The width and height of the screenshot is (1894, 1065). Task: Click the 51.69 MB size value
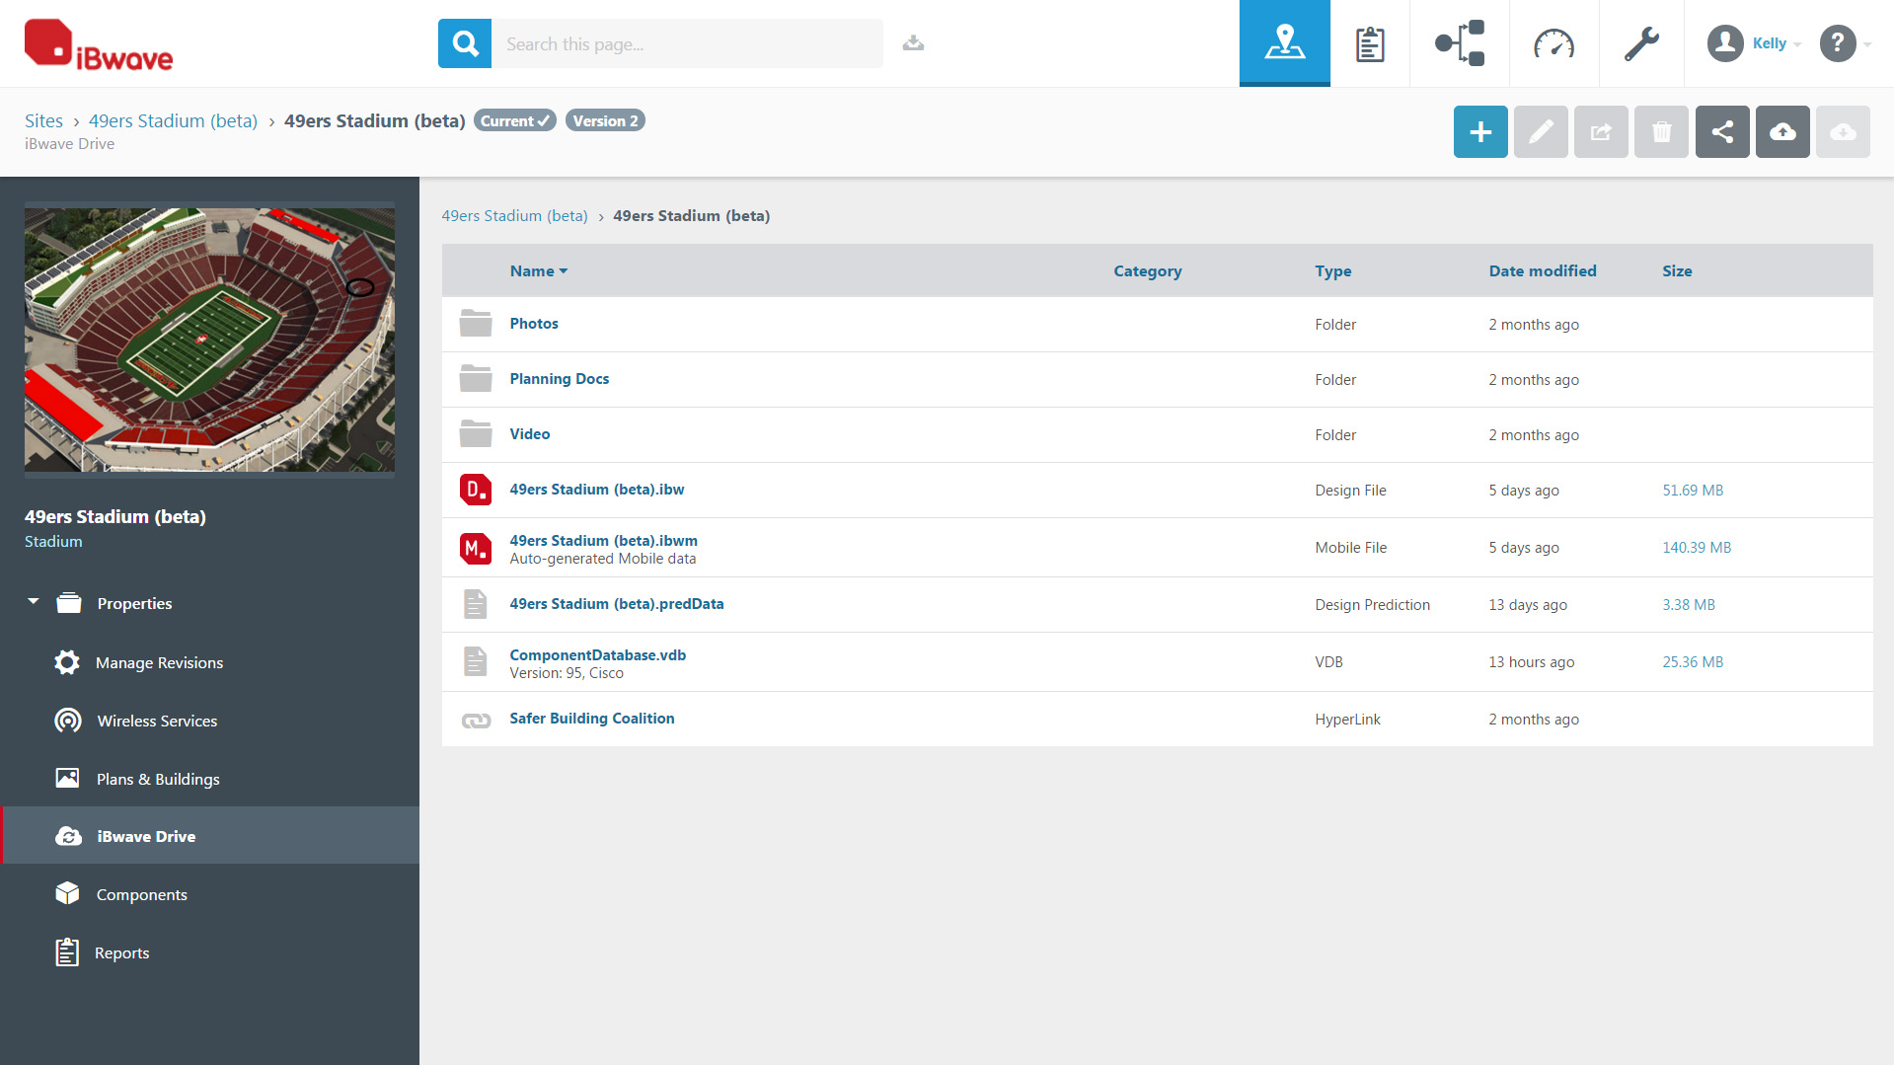point(1693,490)
